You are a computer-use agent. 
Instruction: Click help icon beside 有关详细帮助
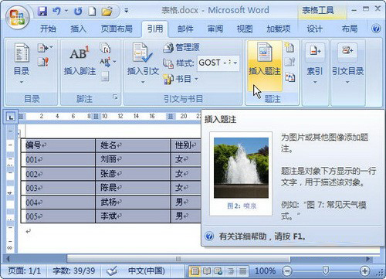tap(209, 236)
